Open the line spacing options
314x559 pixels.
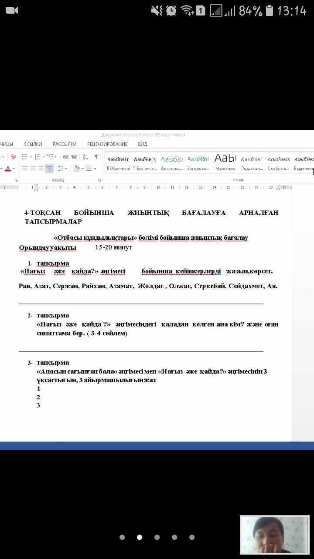point(61,169)
